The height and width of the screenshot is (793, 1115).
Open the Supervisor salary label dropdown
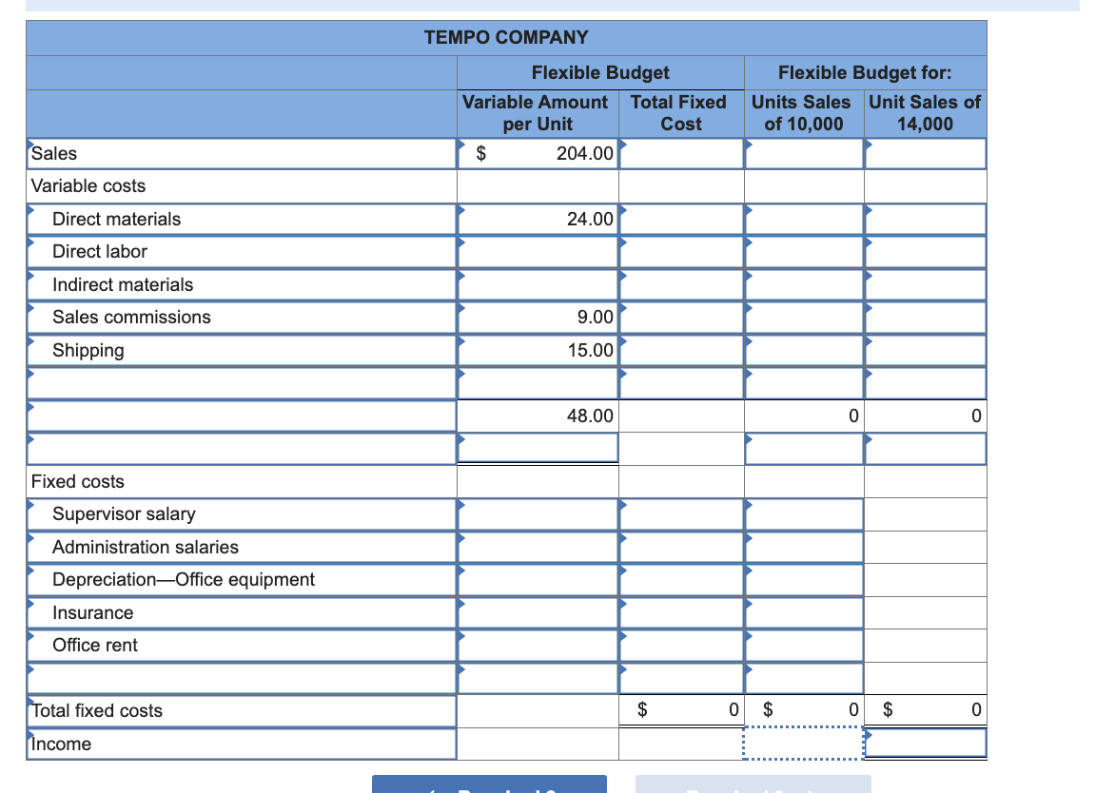coord(242,513)
